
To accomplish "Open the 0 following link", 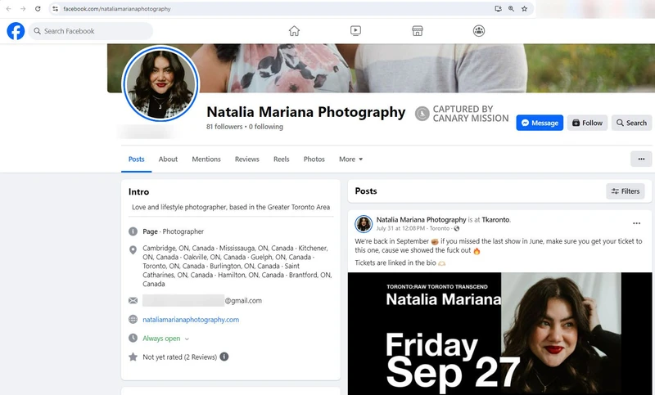I will coord(266,127).
